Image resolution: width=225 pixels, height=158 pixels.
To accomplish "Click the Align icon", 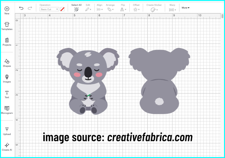I will tap(99, 10).
